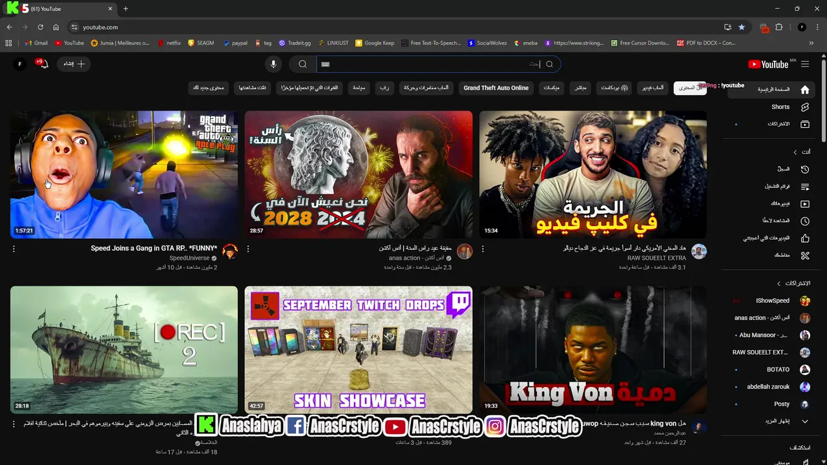The image size is (827, 465).
Task: Expand the Subscriptions section chevron in sidebar
Action: (779, 284)
